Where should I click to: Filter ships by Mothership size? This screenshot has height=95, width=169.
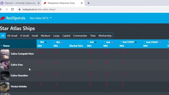pyautogui.click(x=105, y=36)
